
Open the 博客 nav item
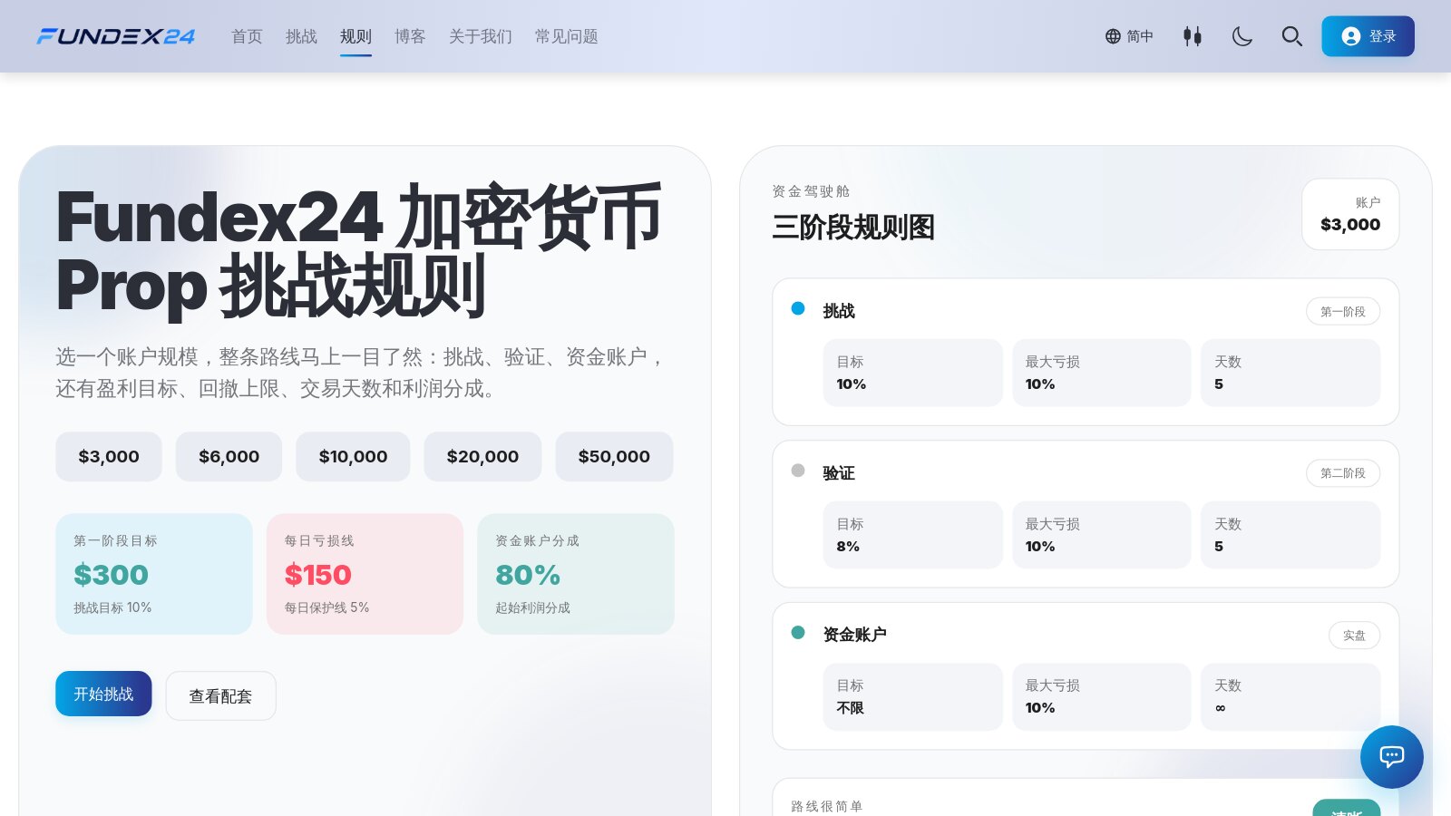click(x=410, y=36)
